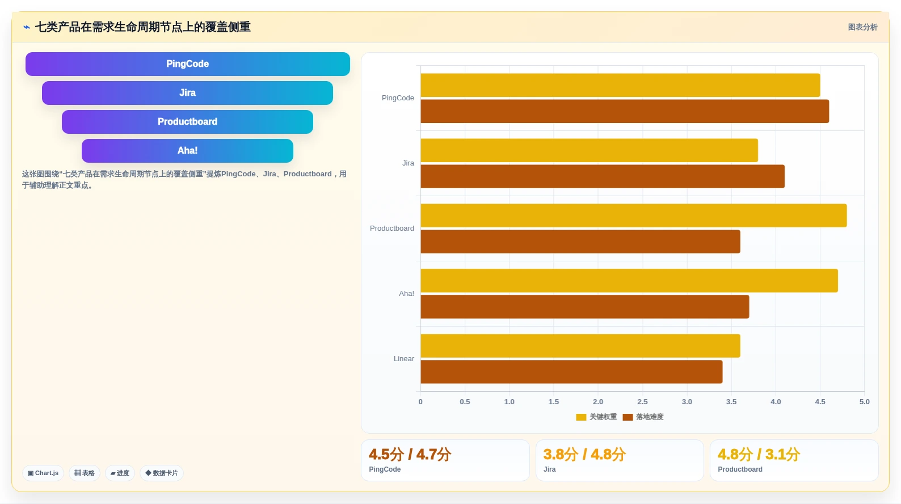901x504 pixels.
Task: Click the 2.5 x-axis tick label
Action: coord(642,402)
